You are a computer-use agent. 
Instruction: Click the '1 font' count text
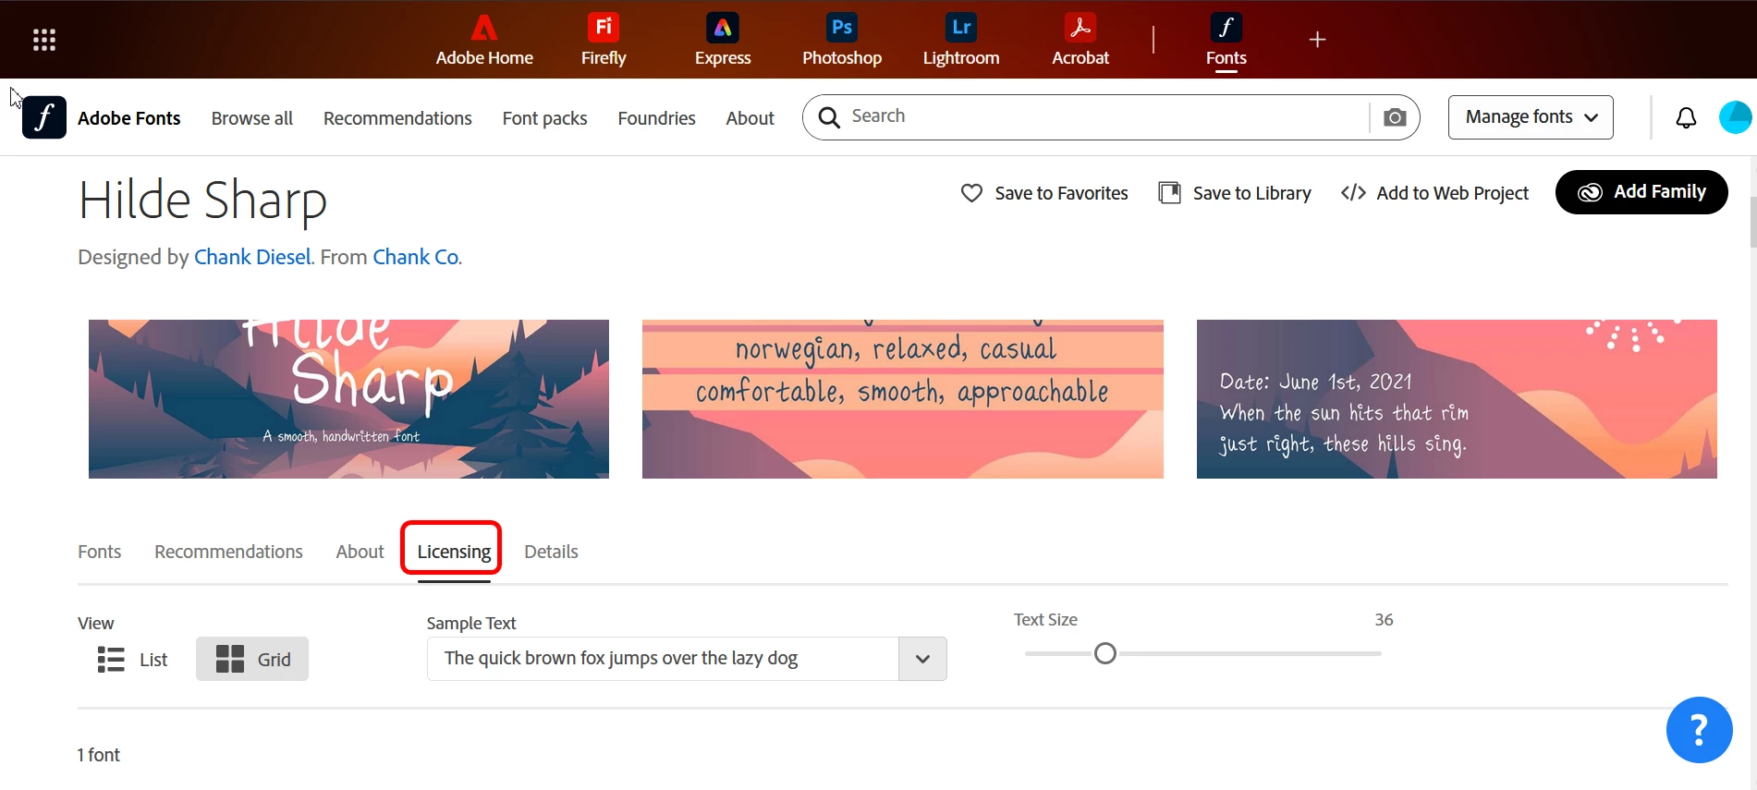[x=99, y=755]
